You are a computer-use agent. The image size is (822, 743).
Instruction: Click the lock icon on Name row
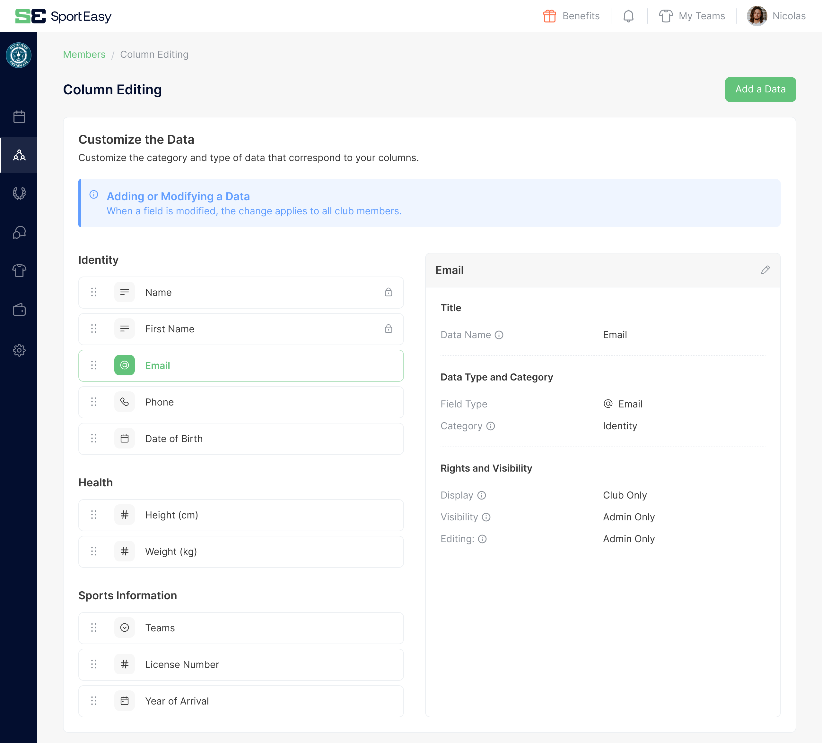388,292
